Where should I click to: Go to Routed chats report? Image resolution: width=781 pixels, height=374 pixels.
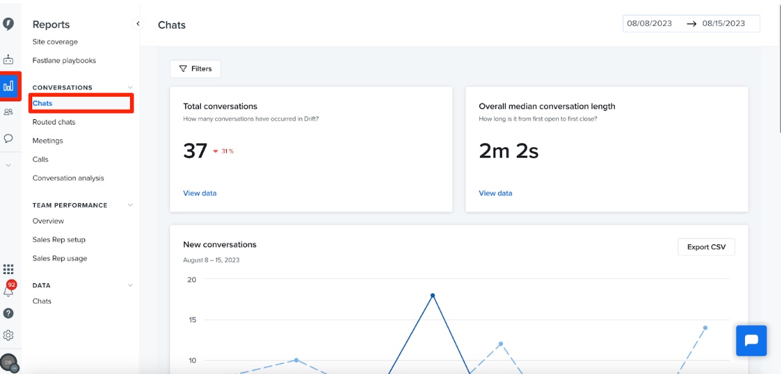[53, 122]
